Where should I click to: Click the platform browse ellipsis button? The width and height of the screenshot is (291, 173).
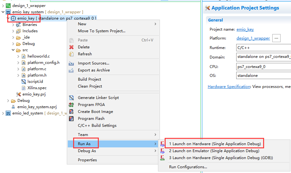[276, 38]
